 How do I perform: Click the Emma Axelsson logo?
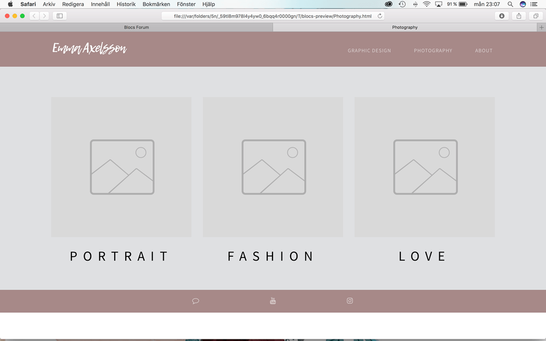[90, 49]
